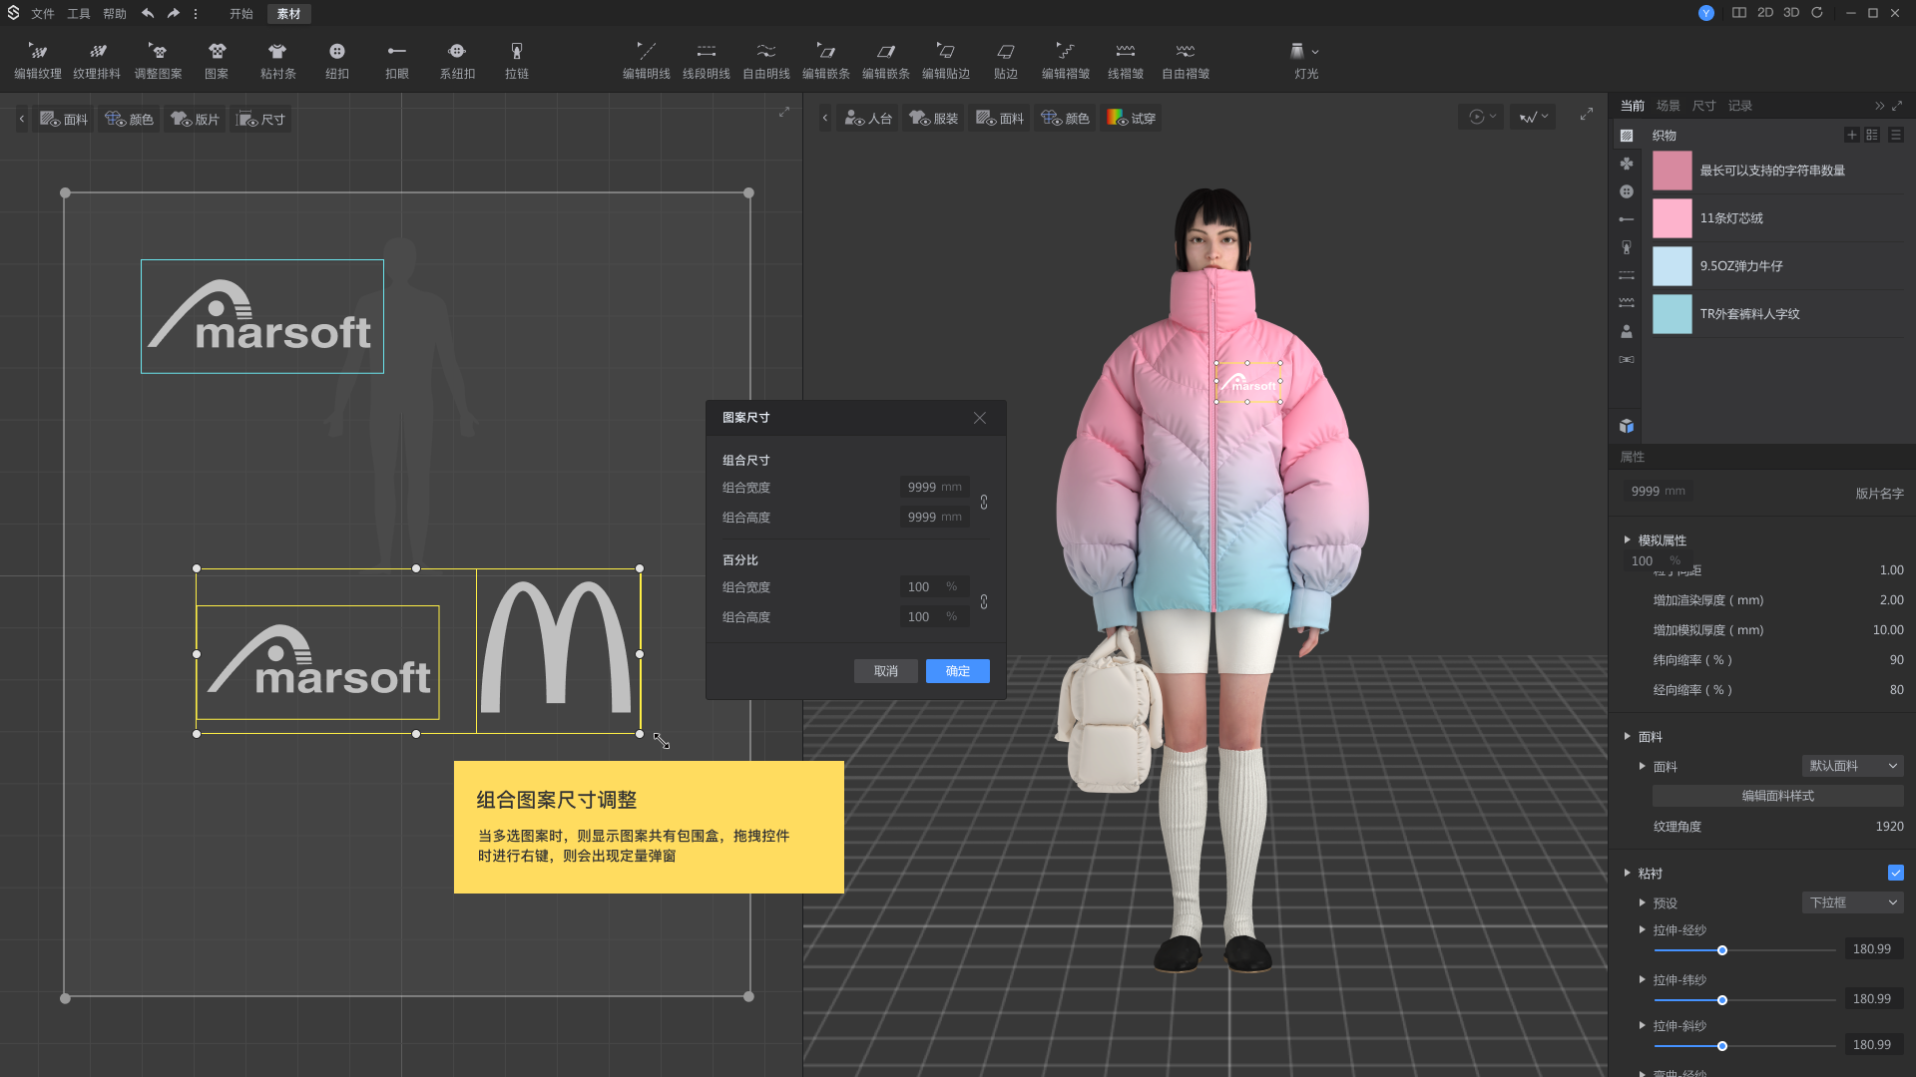1916x1077 pixels.
Task: Toggle the 粘衬 checkbox
Action: click(1895, 873)
